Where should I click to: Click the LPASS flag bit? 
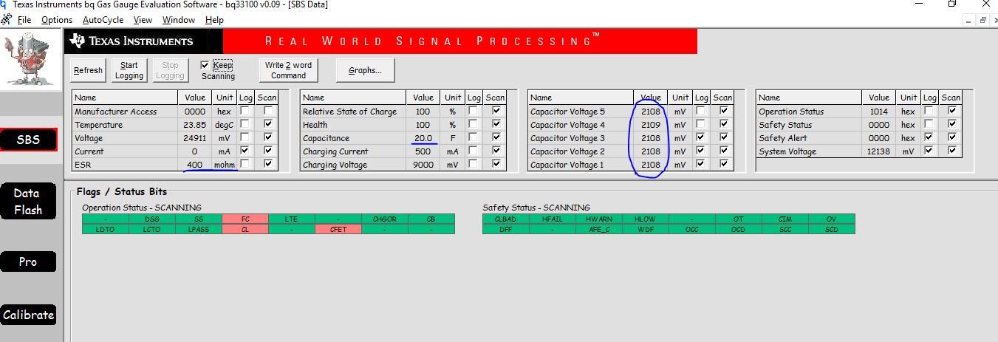click(x=198, y=229)
